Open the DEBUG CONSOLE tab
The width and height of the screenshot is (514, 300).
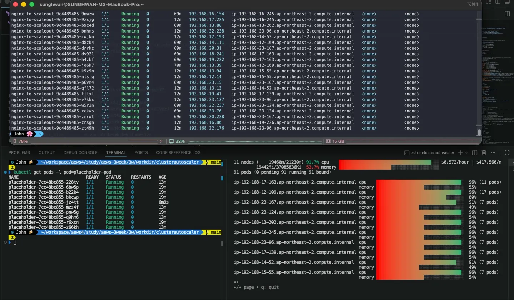(80, 152)
